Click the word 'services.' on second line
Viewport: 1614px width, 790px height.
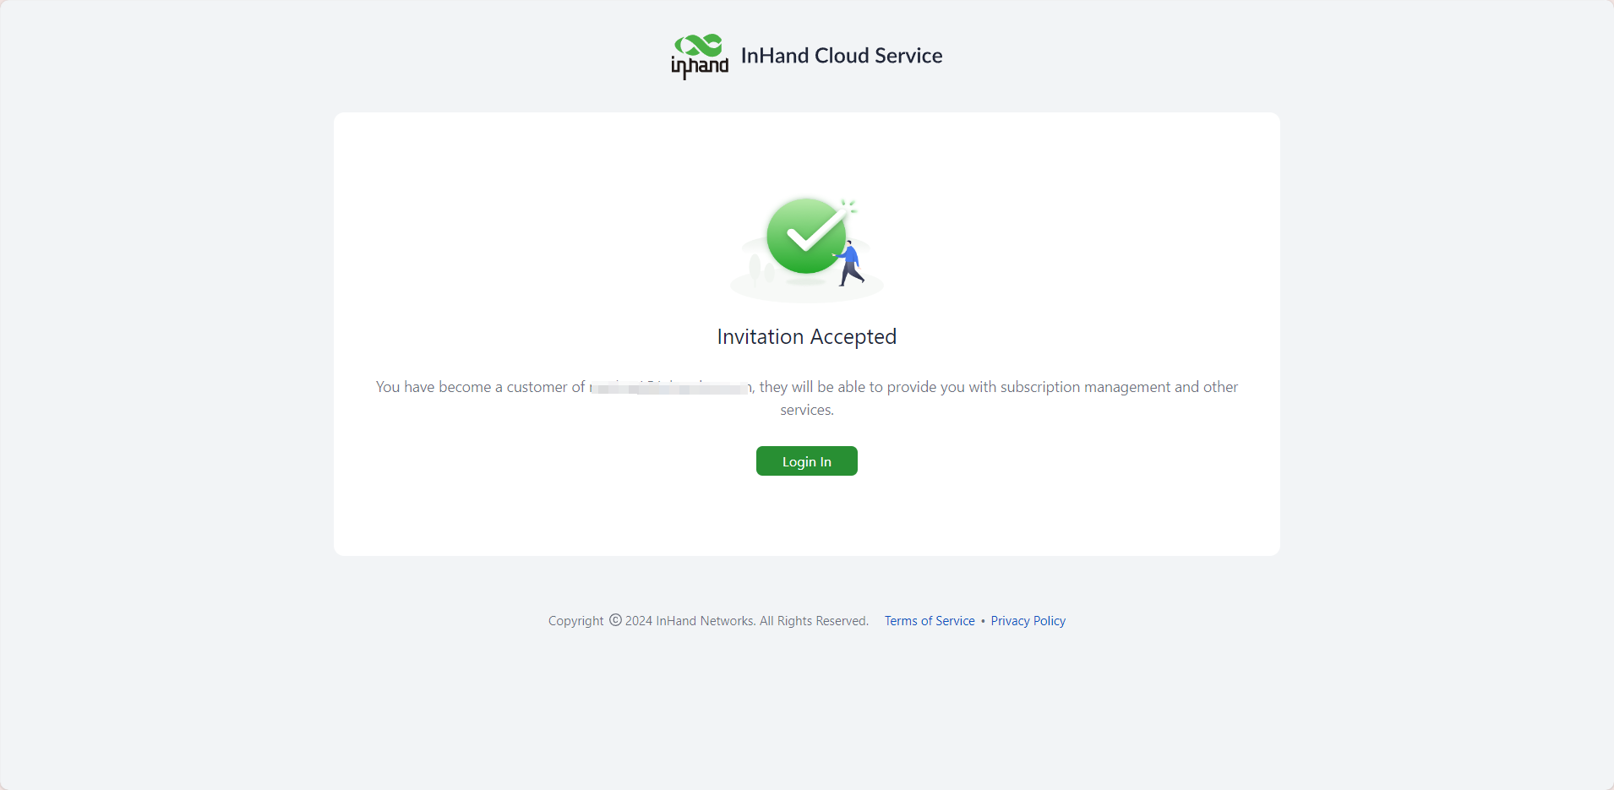pyautogui.click(x=806, y=410)
